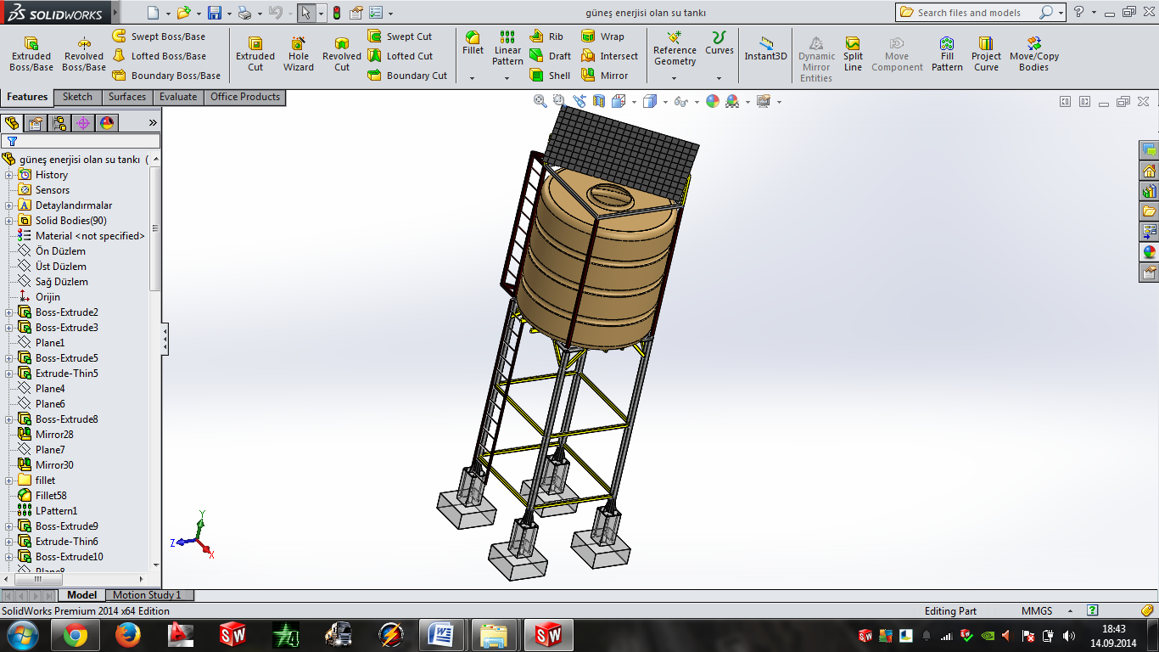
Task: Click the Hole Wizard icon
Action: tap(299, 53)
